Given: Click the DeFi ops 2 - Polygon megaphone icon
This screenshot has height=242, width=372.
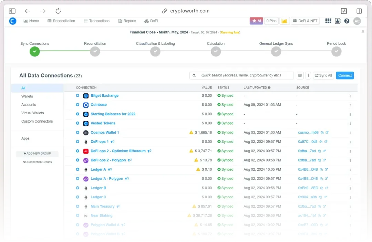Looking at the screenshot, I should [x=130, y=160].
